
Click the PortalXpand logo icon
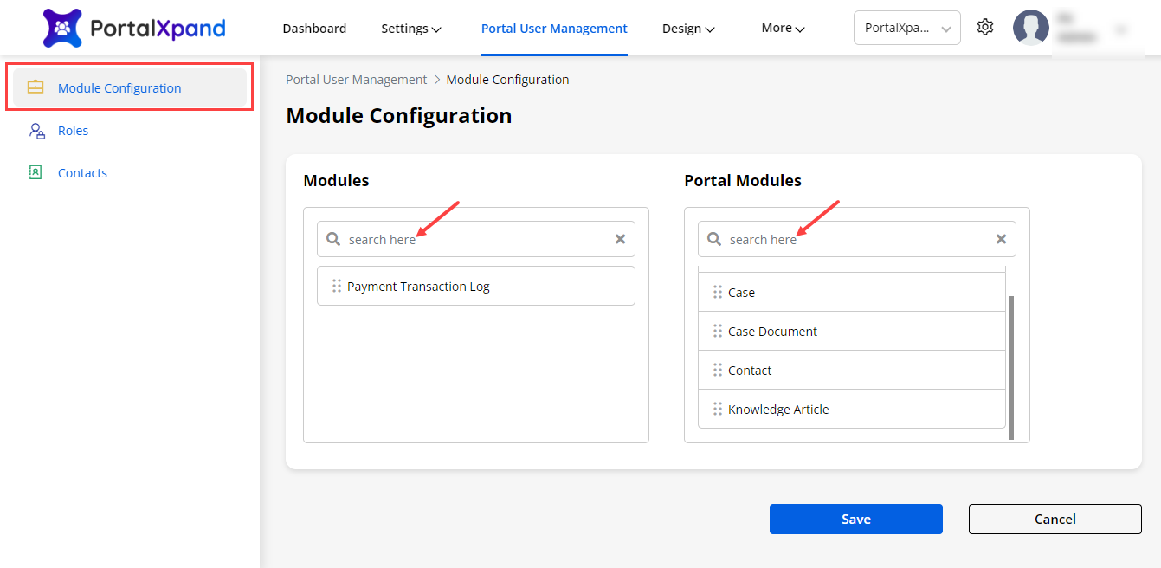coord(62,29)
